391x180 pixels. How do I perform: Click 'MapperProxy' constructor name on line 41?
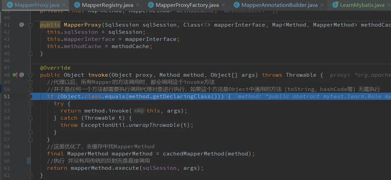83,25
